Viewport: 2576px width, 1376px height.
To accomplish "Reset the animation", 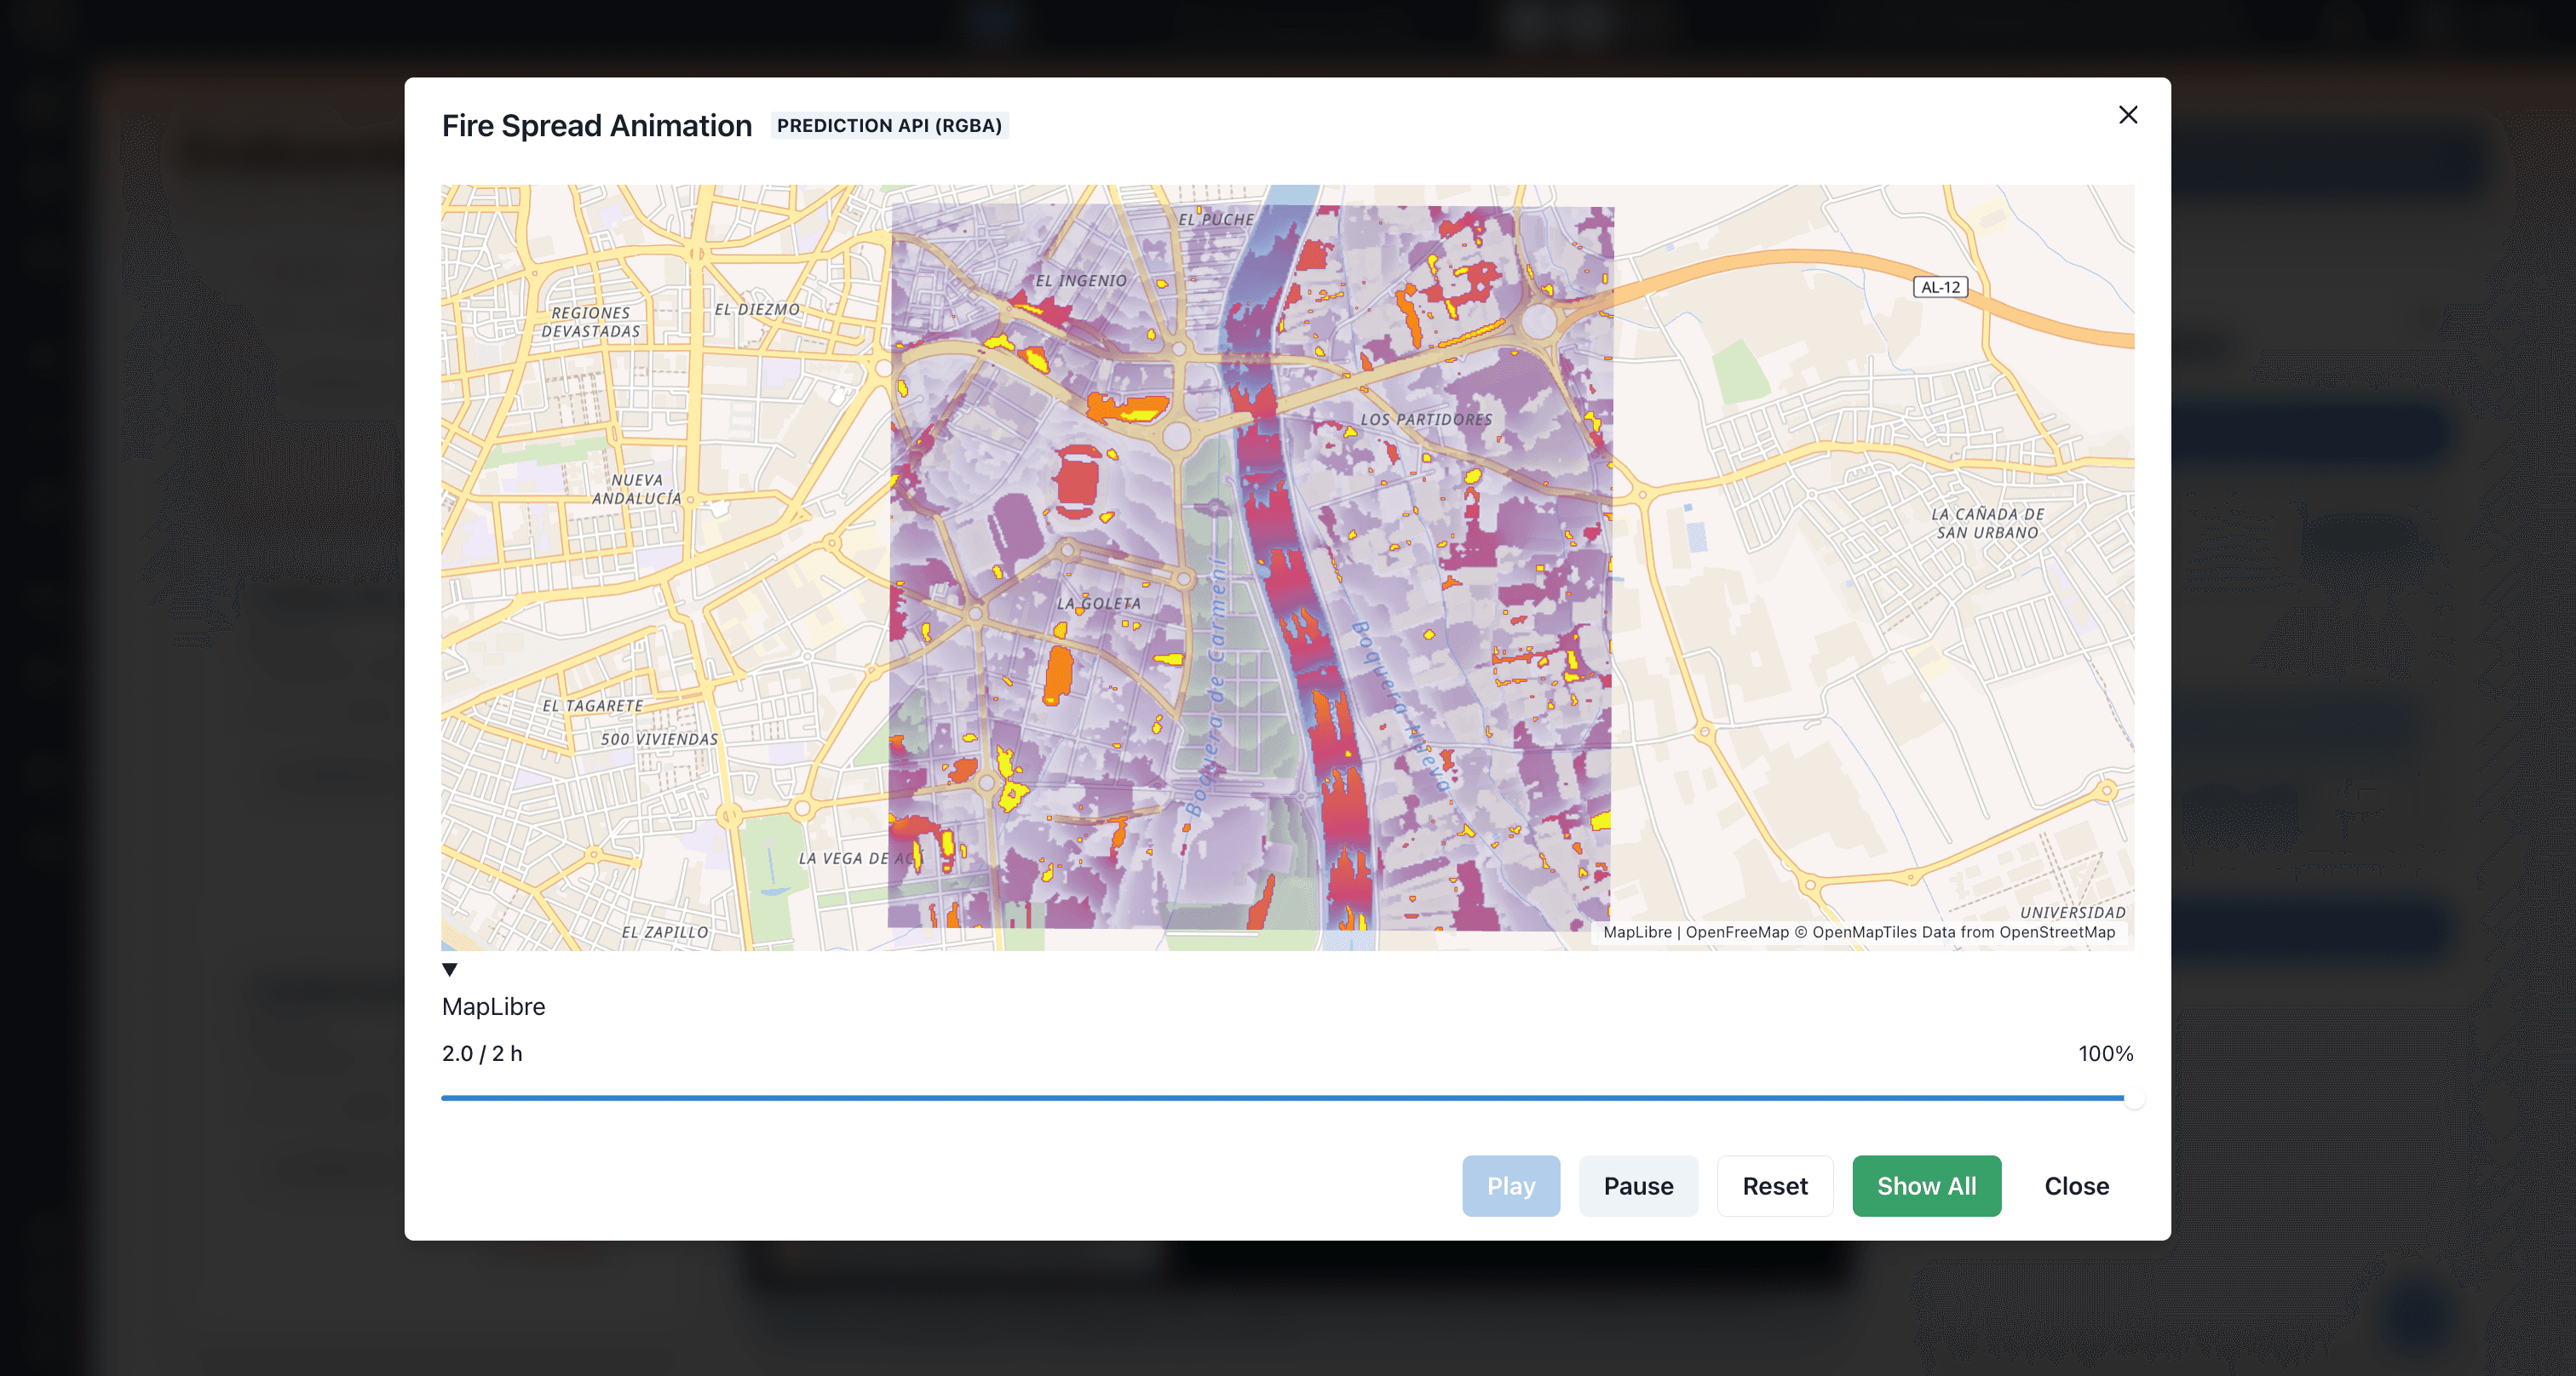I will click(x=1775, y=1186).
